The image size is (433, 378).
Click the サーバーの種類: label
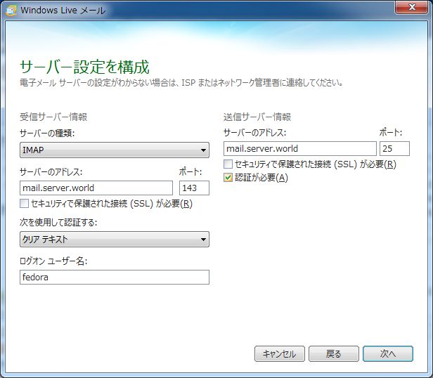point(47,133)
